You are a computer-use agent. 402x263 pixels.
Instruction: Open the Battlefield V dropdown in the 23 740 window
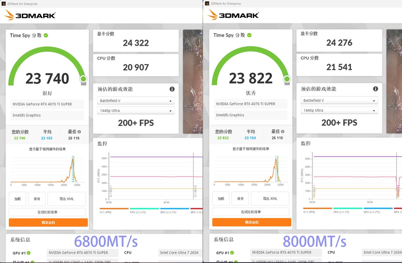(x=136, y=101)
